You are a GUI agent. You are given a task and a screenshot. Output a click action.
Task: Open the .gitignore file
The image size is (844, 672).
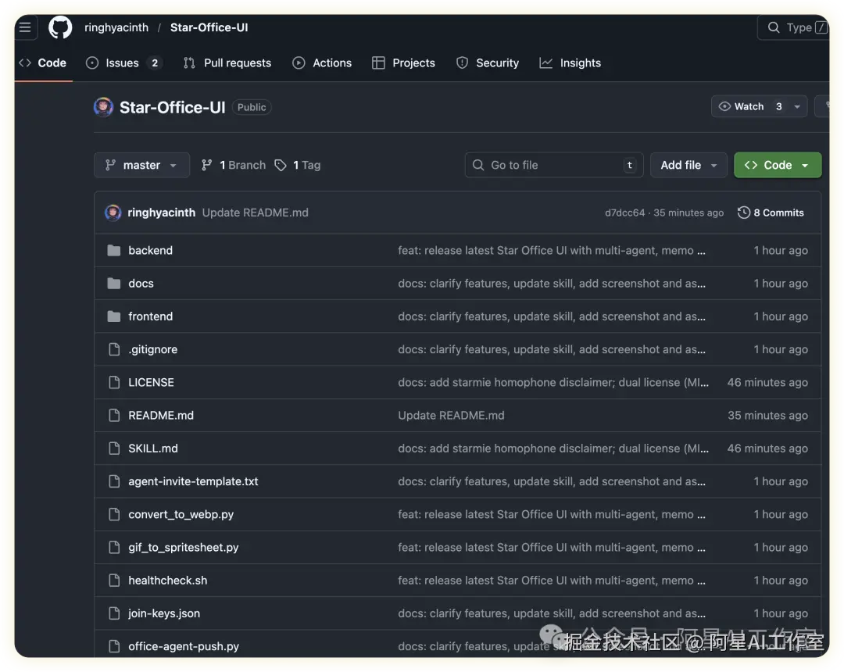(153, 349)
